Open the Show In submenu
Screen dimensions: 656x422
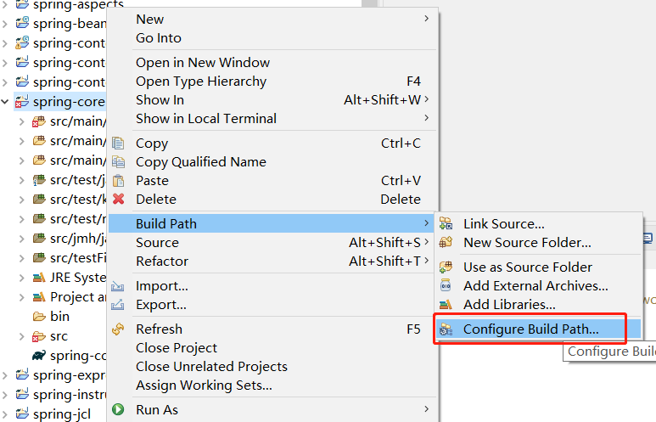[x=272, y=99]
